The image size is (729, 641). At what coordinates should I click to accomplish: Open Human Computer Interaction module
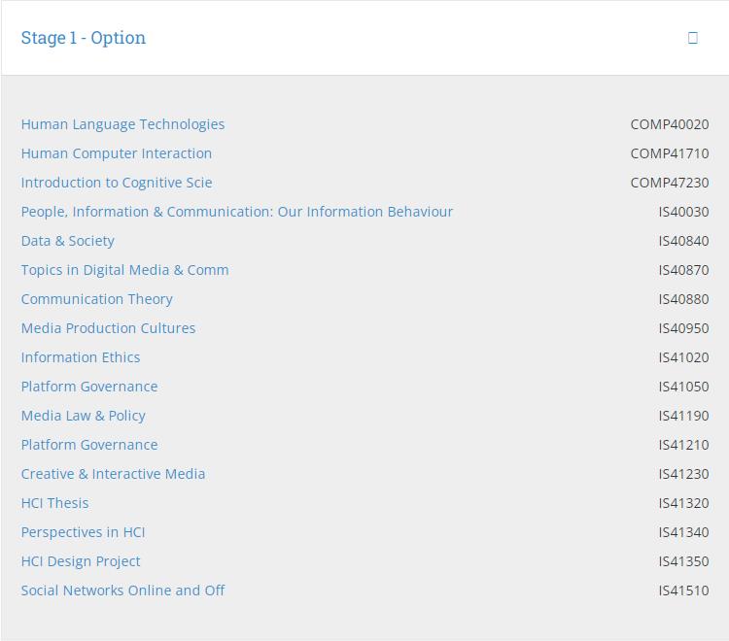pyautogui.click(x=117, y=153)
